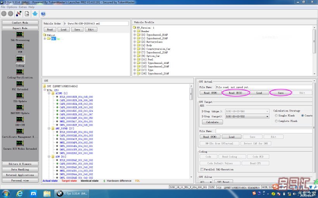Open TAL-Processing module icon
The image size is (318, 198).
pos(20,34)
